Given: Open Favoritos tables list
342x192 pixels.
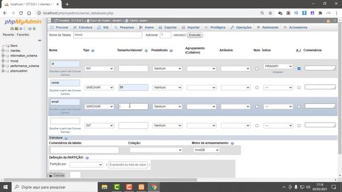Looking at the screenshot, I should 23,35.
